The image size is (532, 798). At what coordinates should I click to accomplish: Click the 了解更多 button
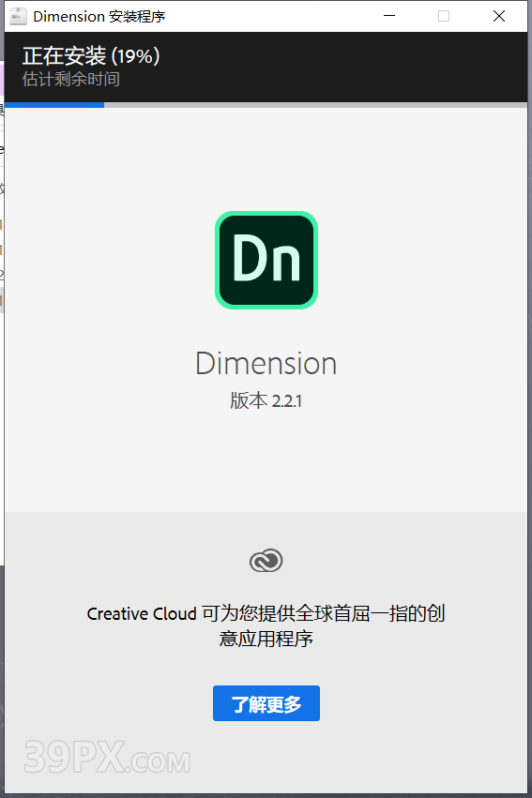[266, 703]
